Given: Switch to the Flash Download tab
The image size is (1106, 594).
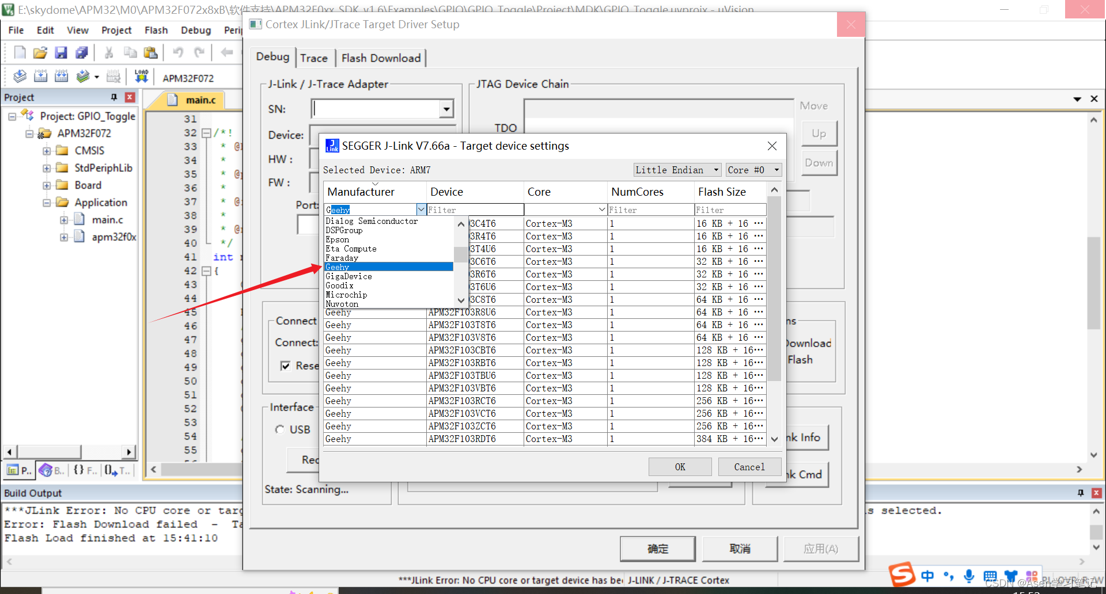Looking at the screenshot, I should (381, 58).
